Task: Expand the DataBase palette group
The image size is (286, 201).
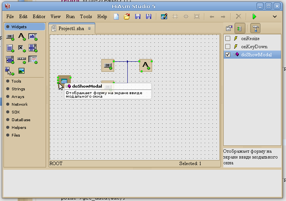Action: coord(21,120)
